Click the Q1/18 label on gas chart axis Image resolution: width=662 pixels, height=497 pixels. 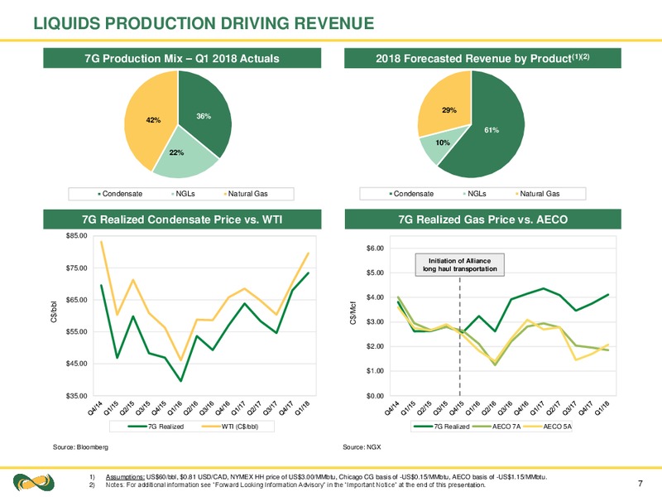[602, 408]
